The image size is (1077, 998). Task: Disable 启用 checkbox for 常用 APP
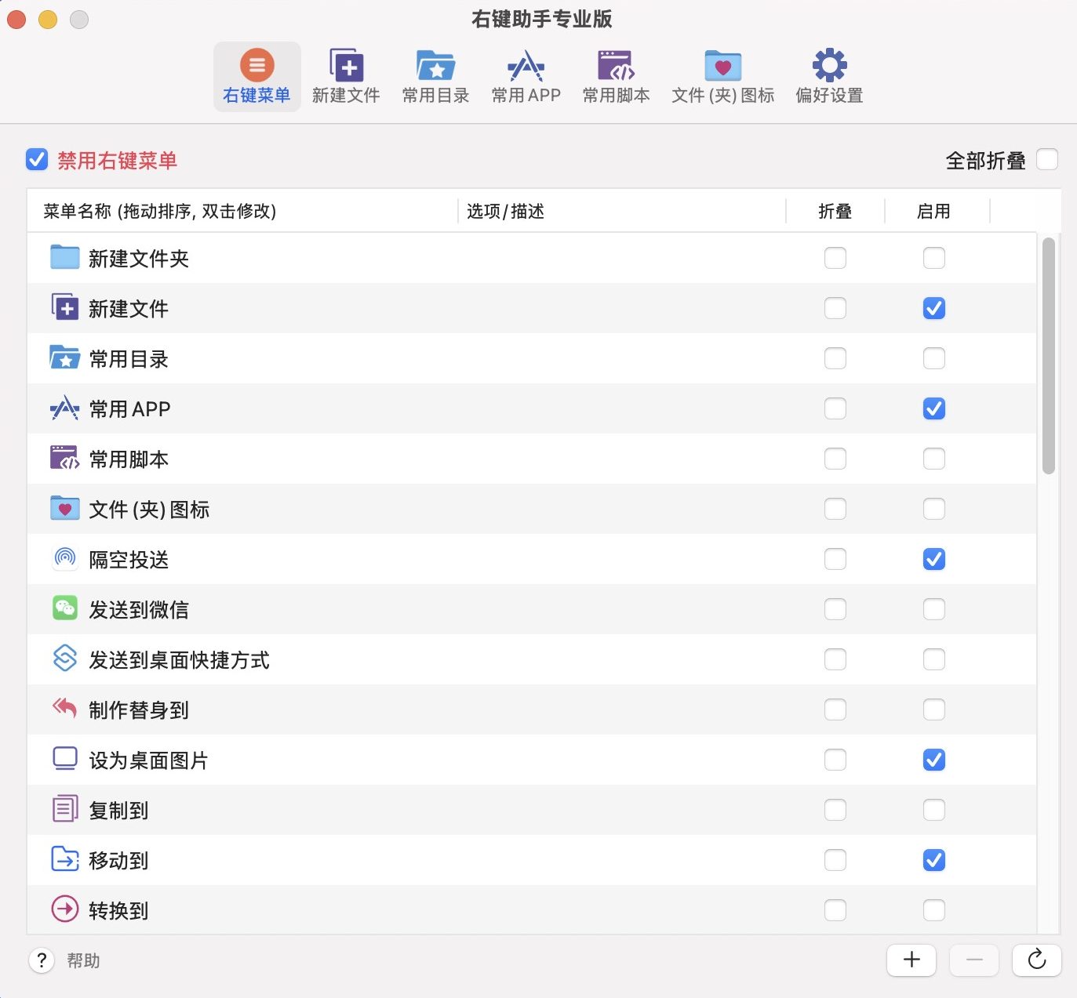point(933,408)
